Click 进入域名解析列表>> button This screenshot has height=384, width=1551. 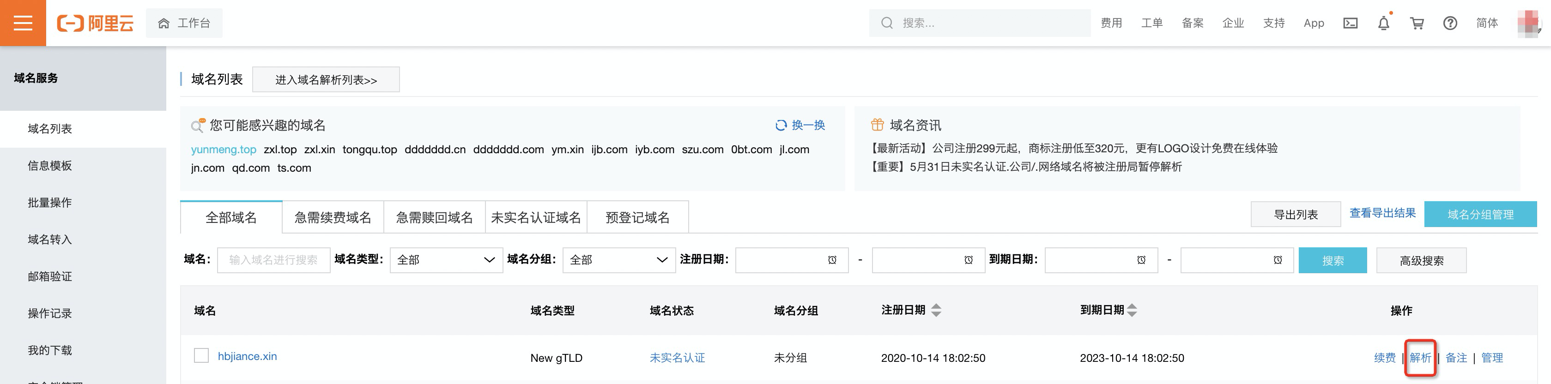326,79
